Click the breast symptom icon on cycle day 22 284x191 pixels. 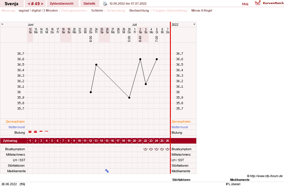pyautogui.click(x=145, y=149)
